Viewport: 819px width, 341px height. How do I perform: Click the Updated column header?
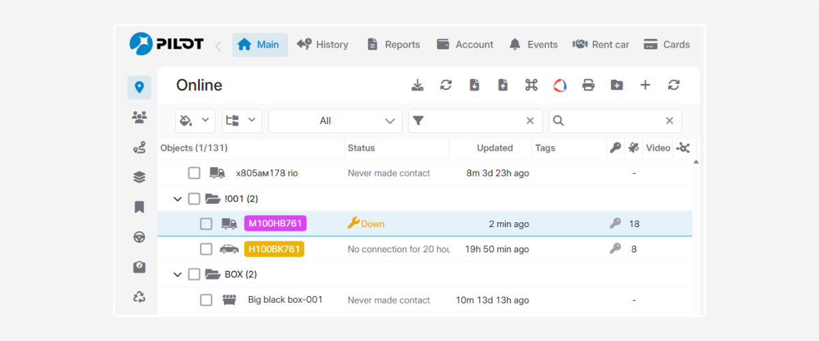pyautogui.click(x=495, y=148)
